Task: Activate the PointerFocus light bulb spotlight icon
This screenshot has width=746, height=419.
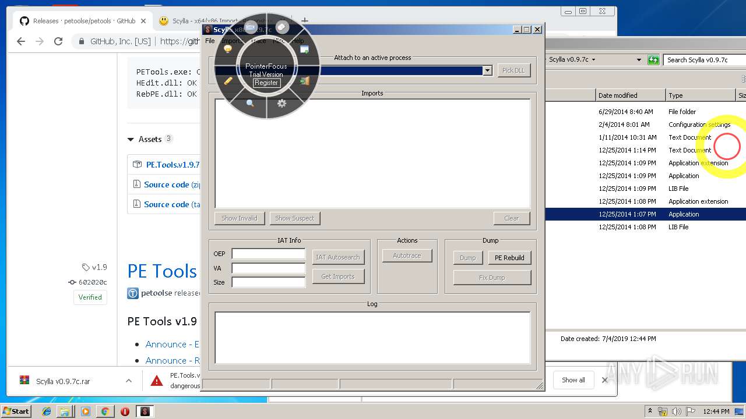Action: click(228, 49)
